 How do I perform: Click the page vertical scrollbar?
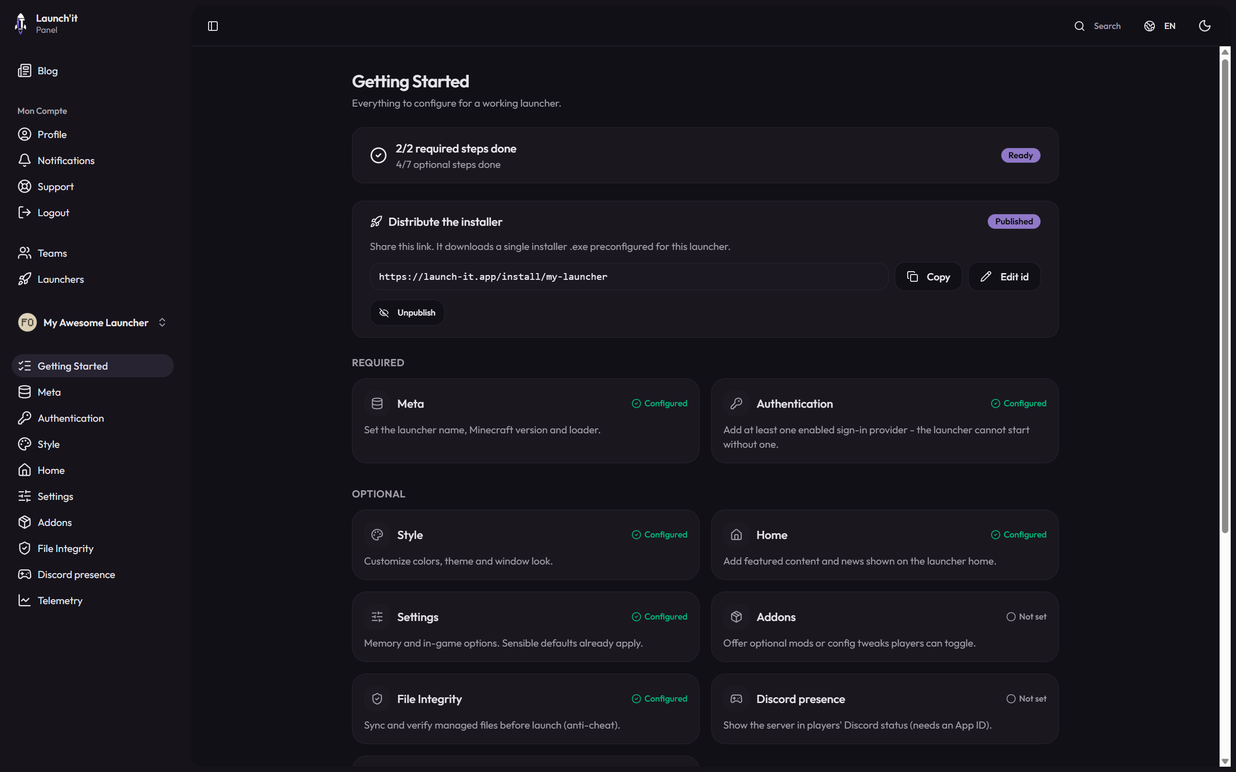click(x=1225, y=296)
